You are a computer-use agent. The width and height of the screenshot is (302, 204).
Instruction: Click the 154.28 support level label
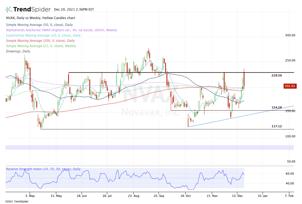(x=276, y=108)
